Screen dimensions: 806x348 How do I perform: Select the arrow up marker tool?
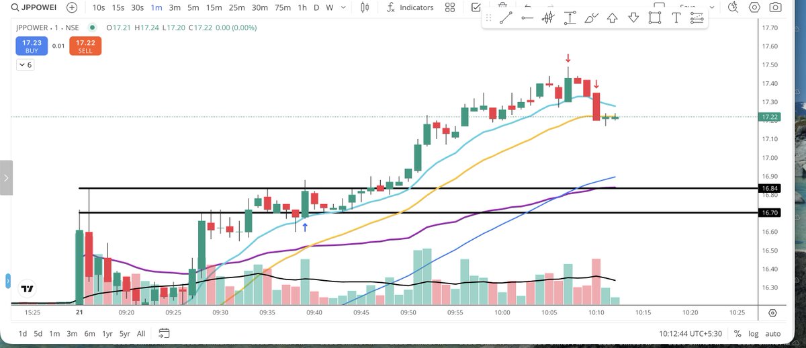pos(612,18)
